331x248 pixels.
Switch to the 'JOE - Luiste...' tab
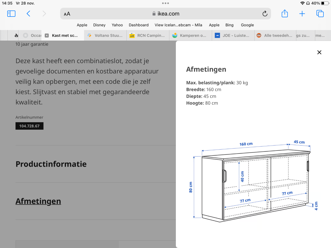(x=233, y=35)
